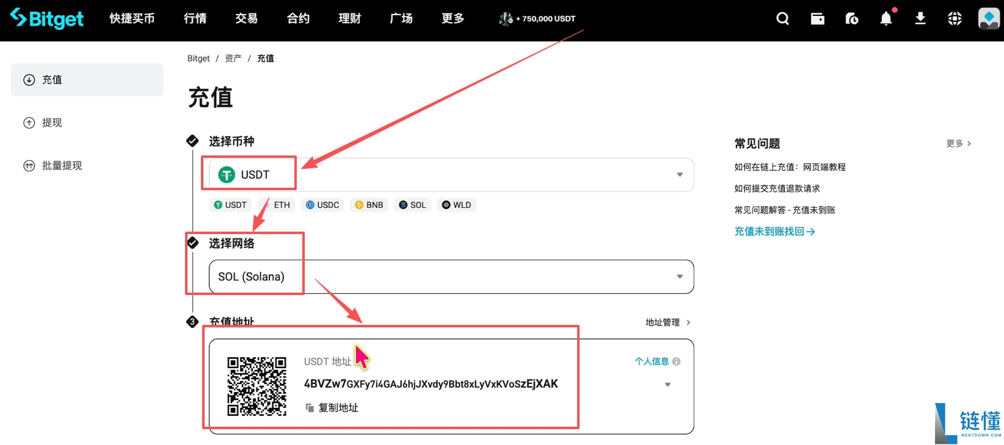The image size is (1004, 445).
Task: Select the BNB quick coin chip
Action: click(x=369, y=205)
